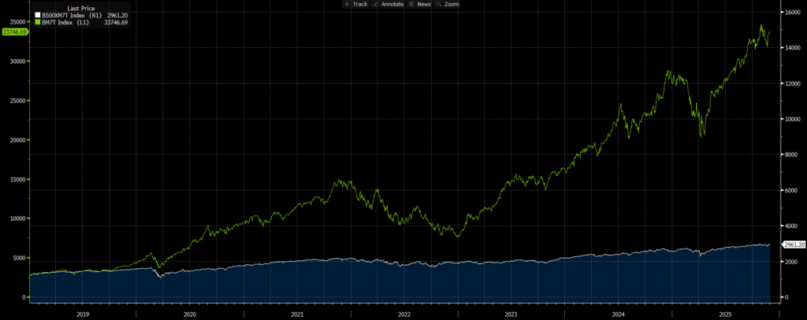Click the 20000 left-axis scale label
The image size is (807, 320).
(15, 140)
